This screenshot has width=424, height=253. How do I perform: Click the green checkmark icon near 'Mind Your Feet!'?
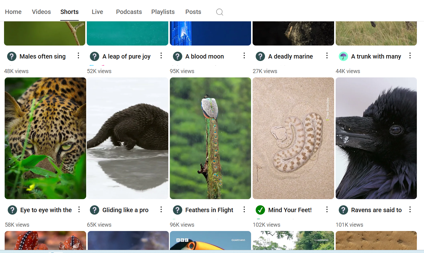(x=260, y=210)
